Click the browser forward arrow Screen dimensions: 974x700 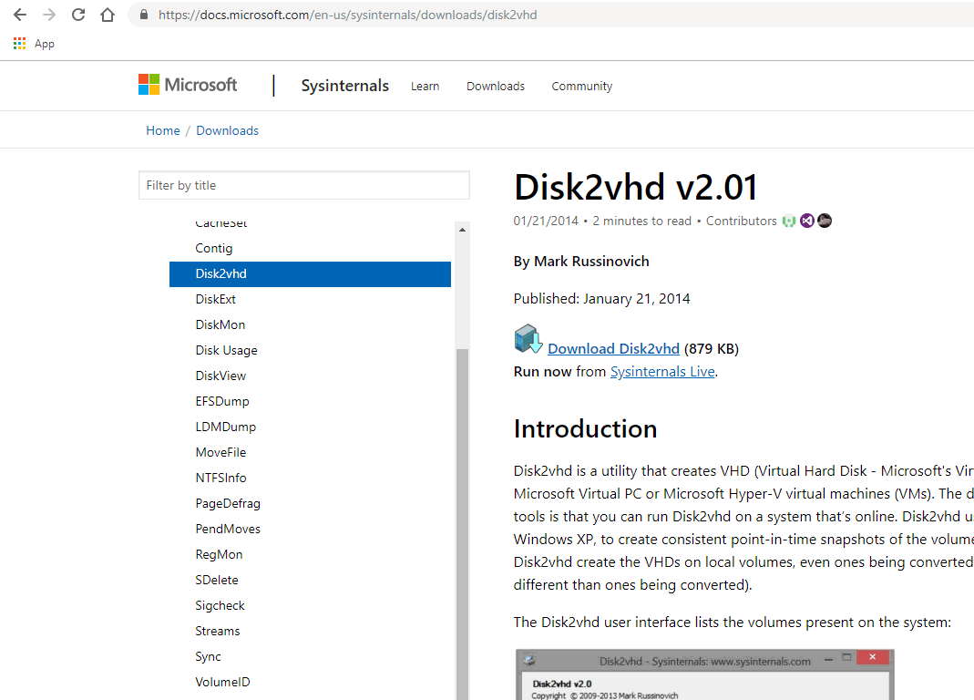(49, 15)
